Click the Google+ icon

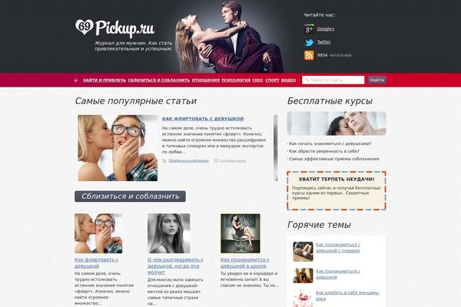[309, 29]
